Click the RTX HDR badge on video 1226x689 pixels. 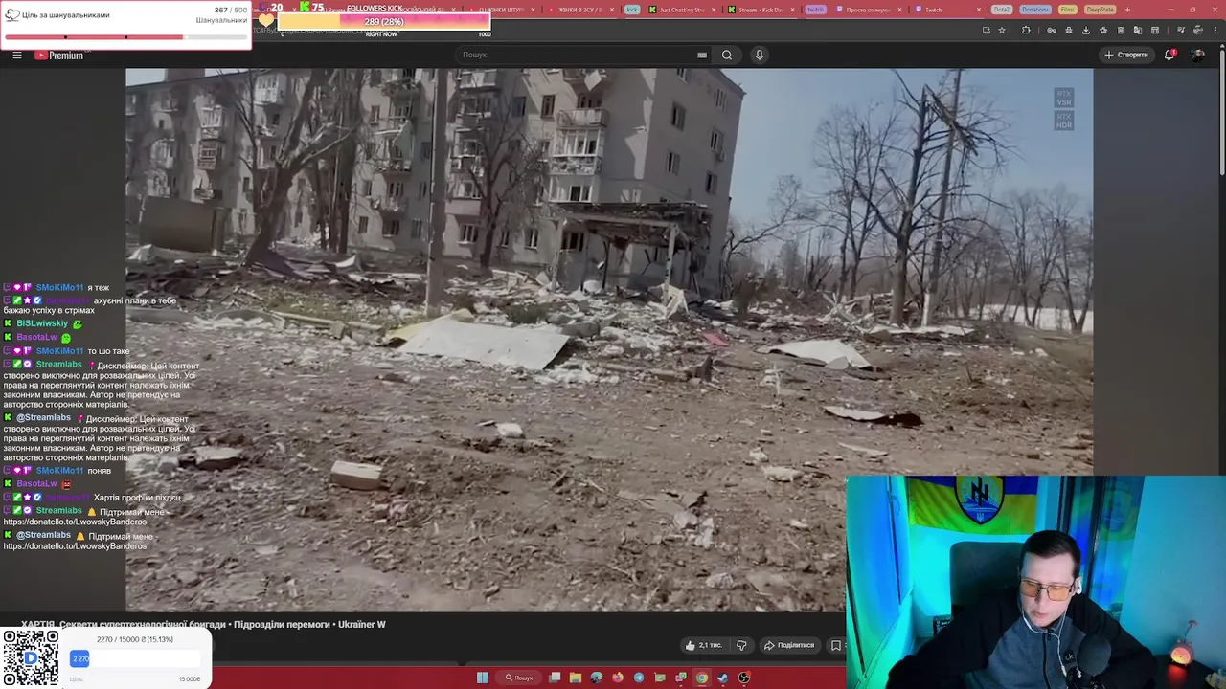tap(1063, 121)
